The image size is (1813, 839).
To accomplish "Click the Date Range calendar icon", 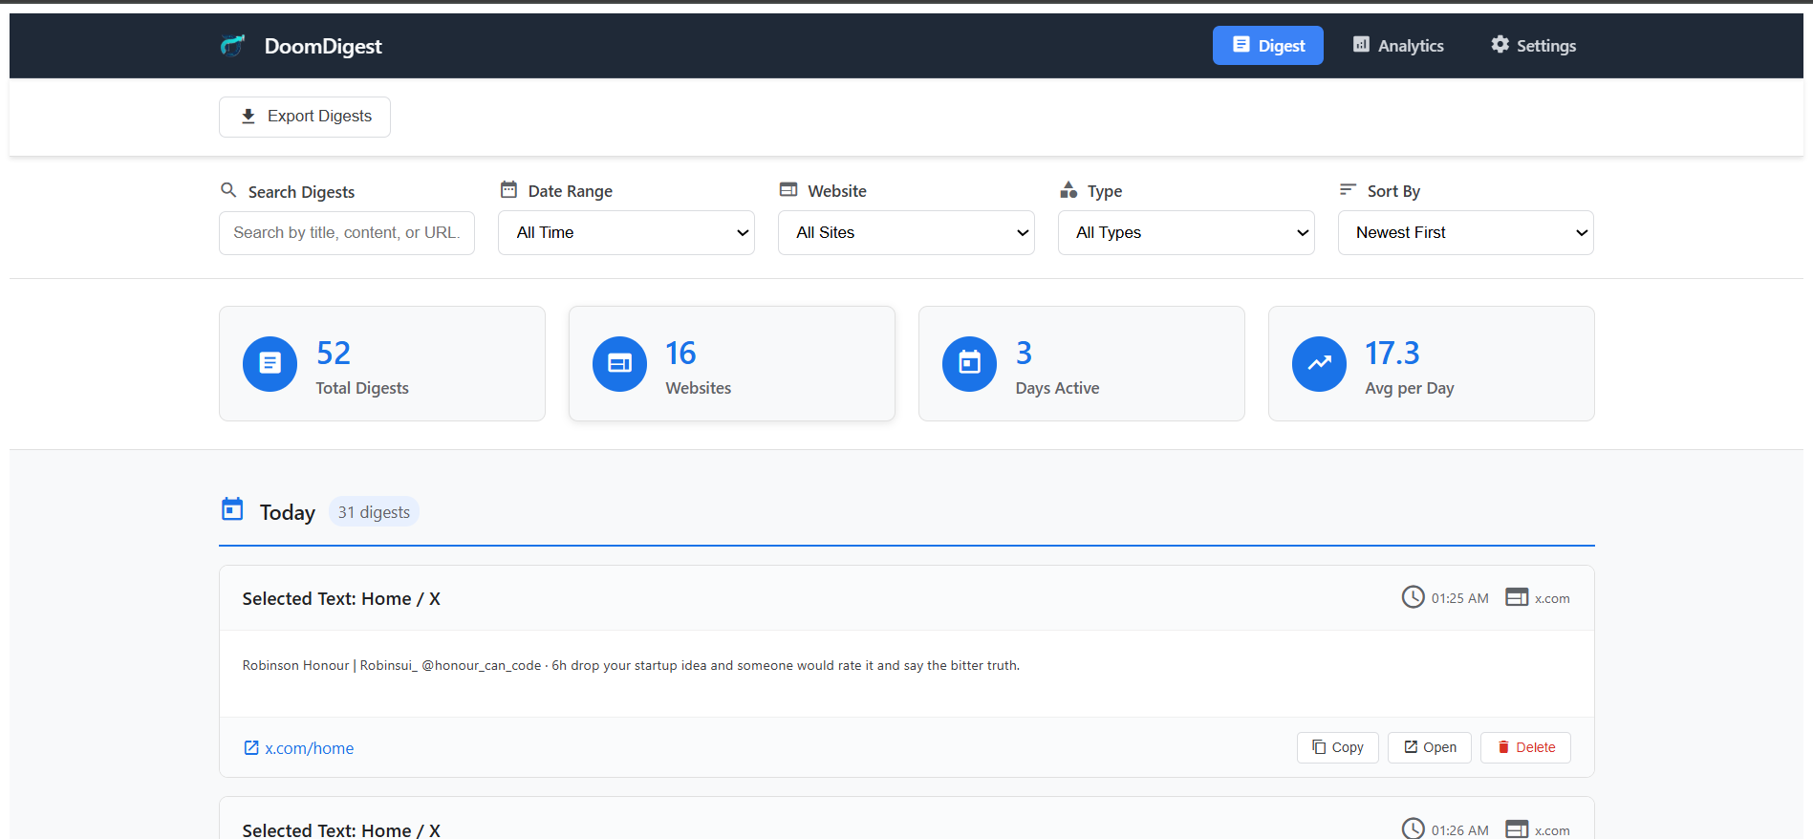I will pos(509,190).
